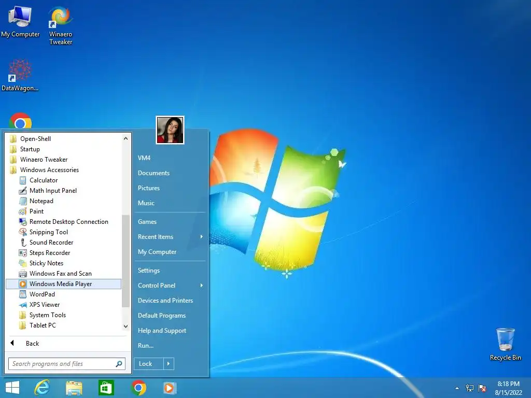Click the search magnifier icon
The width and height of the screenshot is (531, 398).
point(119,364)
